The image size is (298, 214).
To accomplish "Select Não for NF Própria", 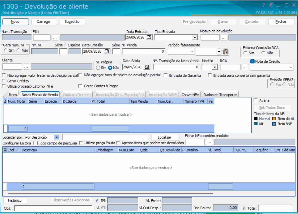I will [110, 68].
